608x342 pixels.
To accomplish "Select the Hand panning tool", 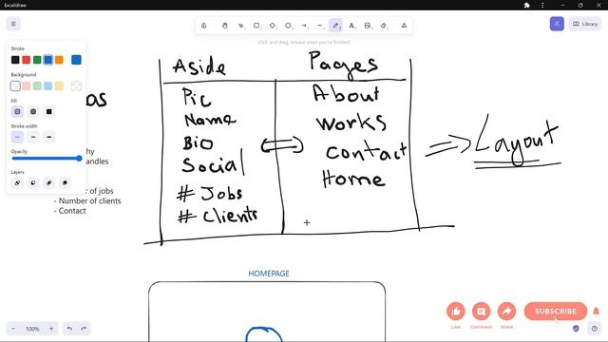I will click(225, 26).
